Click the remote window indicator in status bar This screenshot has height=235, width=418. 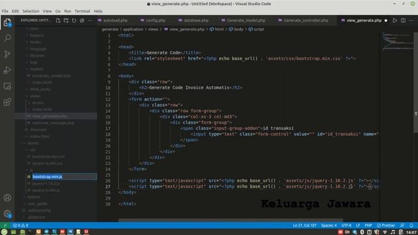[5, 225]
